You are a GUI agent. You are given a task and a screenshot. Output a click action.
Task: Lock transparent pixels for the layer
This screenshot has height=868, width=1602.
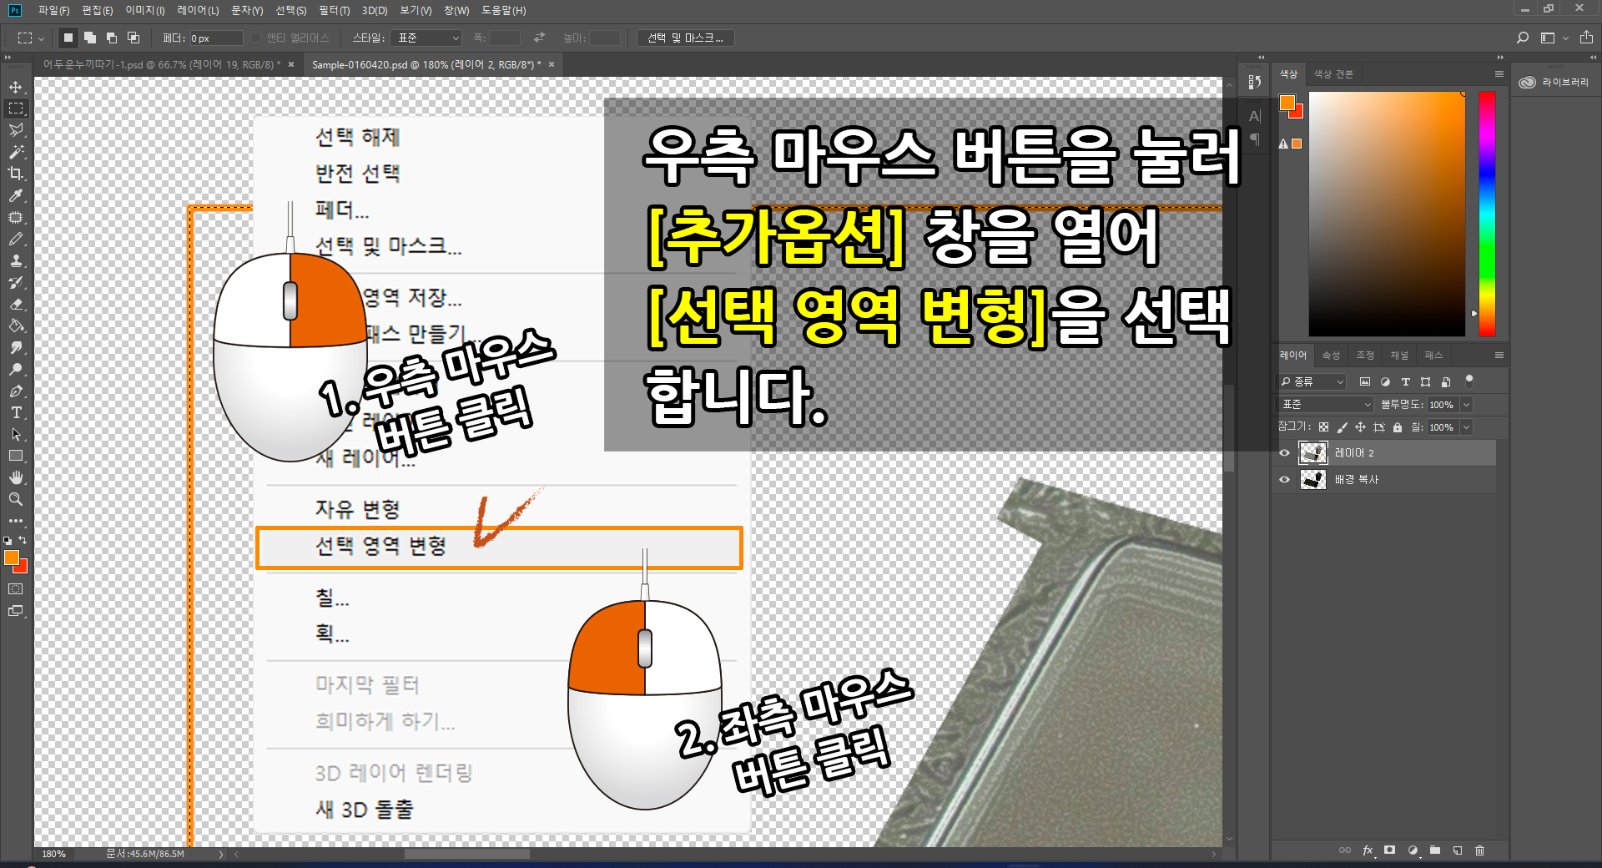click(x=1323, y=427)
